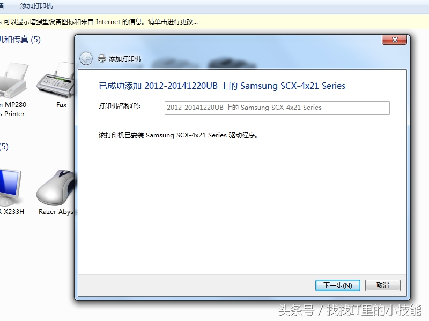
Task: Collapse the devices group header showing (5)
Action: coord(4,147)
